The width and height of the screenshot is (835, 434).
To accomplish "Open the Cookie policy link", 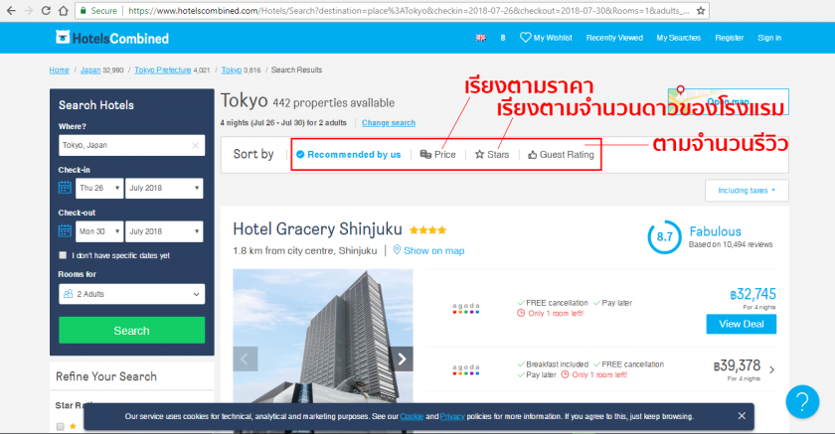I will 412,416.
